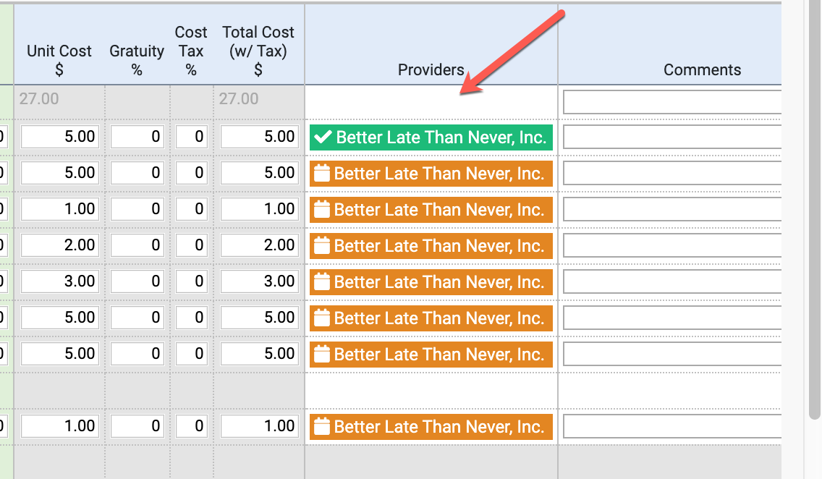
Task: Click the Cost Tax field in the green provider row
Action: point(191,137)
